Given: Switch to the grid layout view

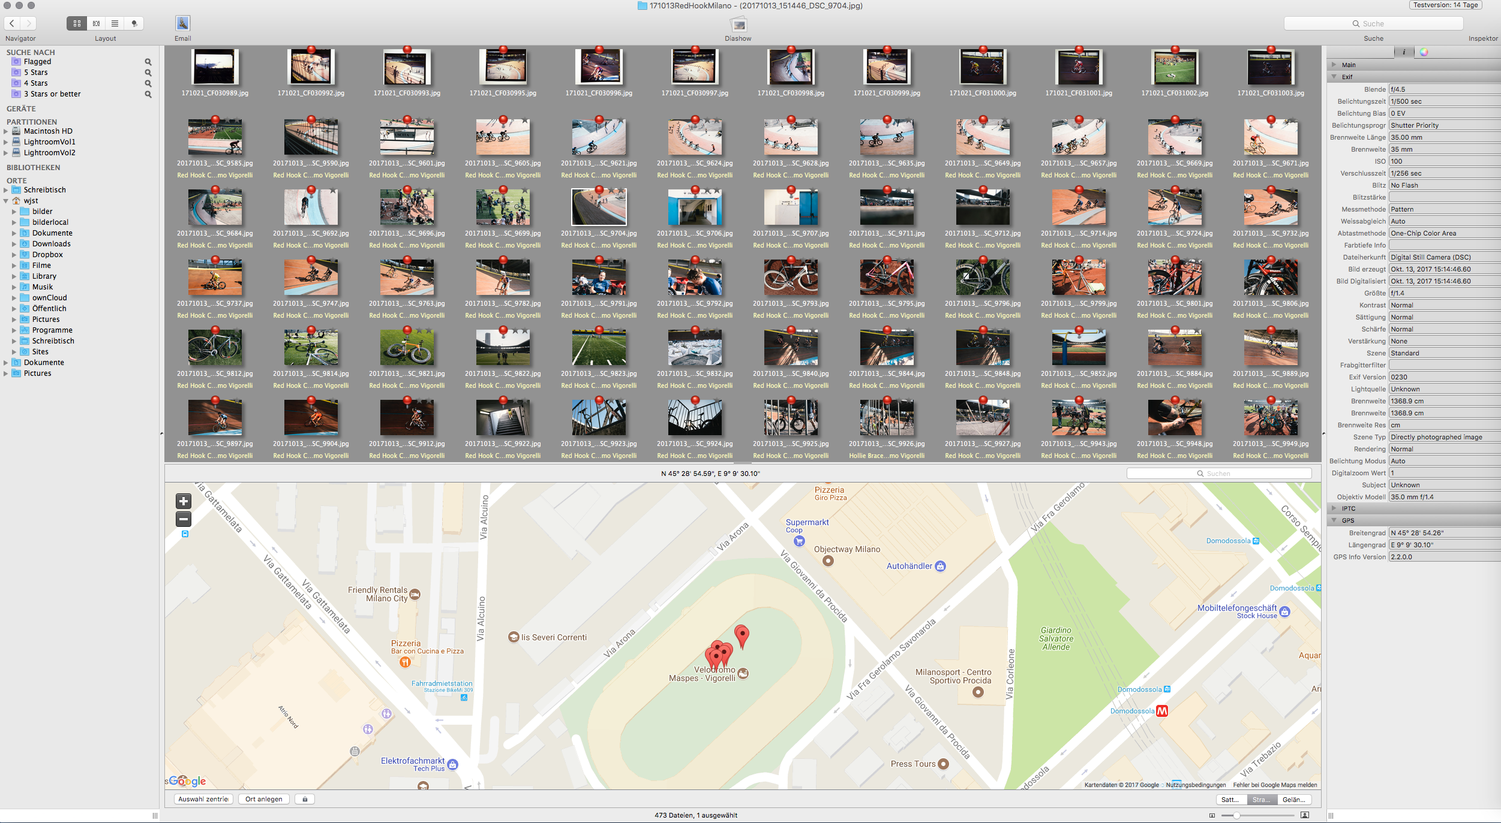Looking at the screenshot, I should [x=77, y=23].
